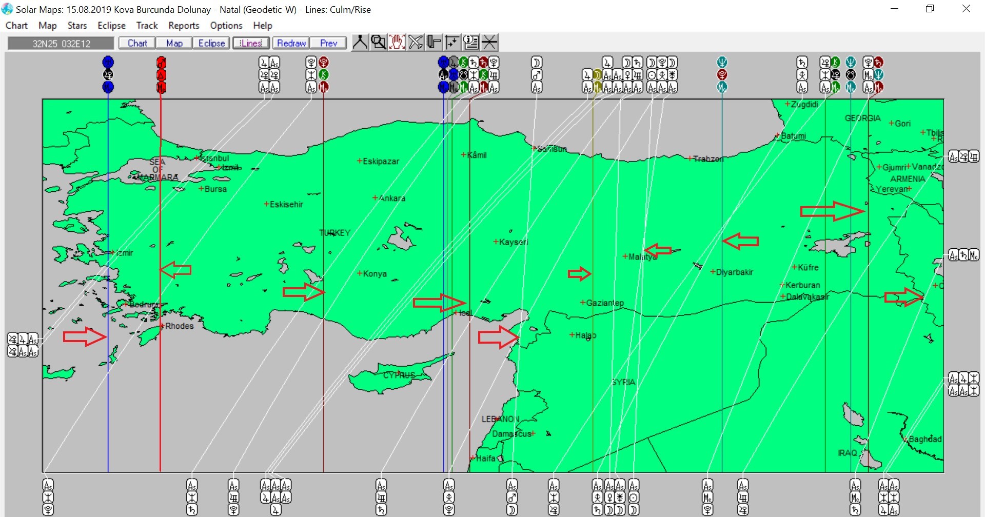Go back with the Prev button
Viewport: 985px width, 517px height.
(x=328, y=43)
